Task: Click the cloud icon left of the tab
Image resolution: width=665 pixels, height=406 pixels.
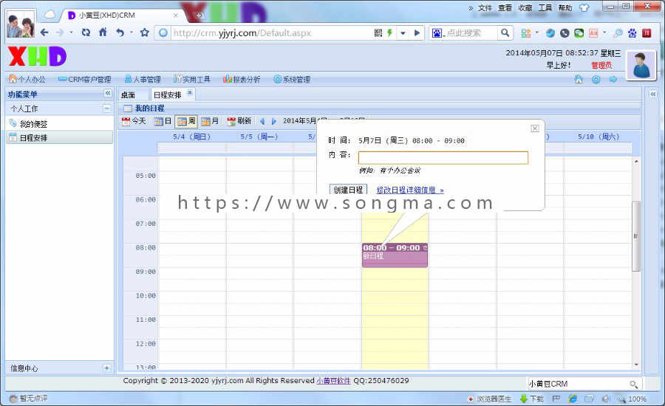Action: pyautogui.click(x=50, y=15)
